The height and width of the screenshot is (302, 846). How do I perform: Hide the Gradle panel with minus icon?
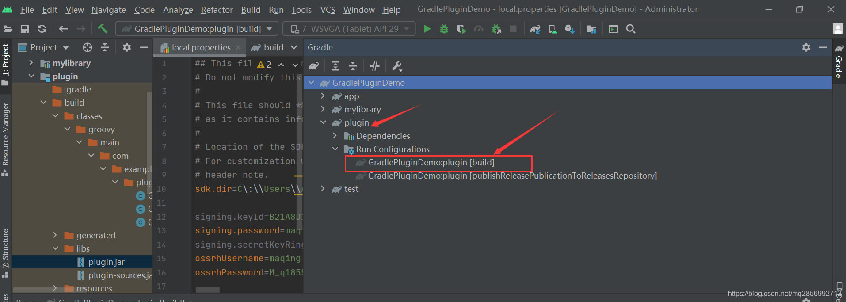[x=823, y=47]
